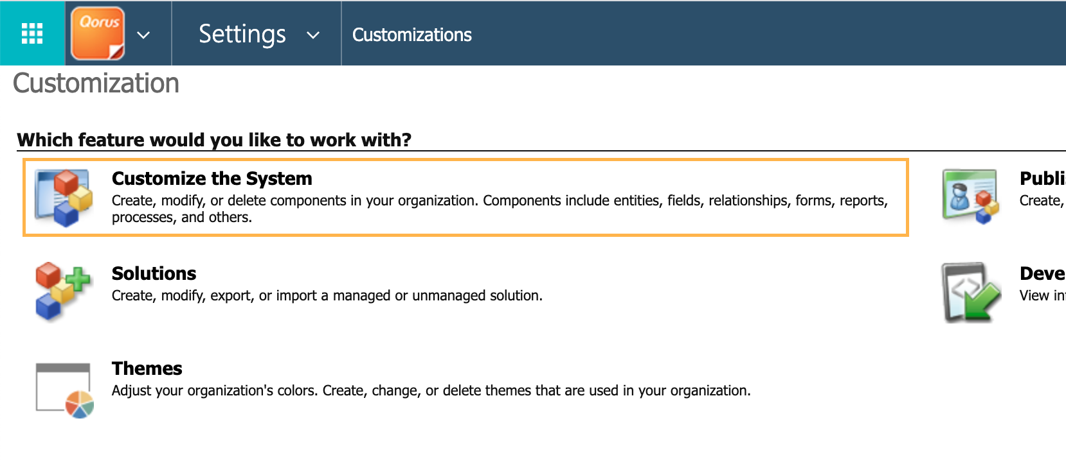Open the app launcher grid icon
Viewport: 1066px width, 466px height.
32,33
